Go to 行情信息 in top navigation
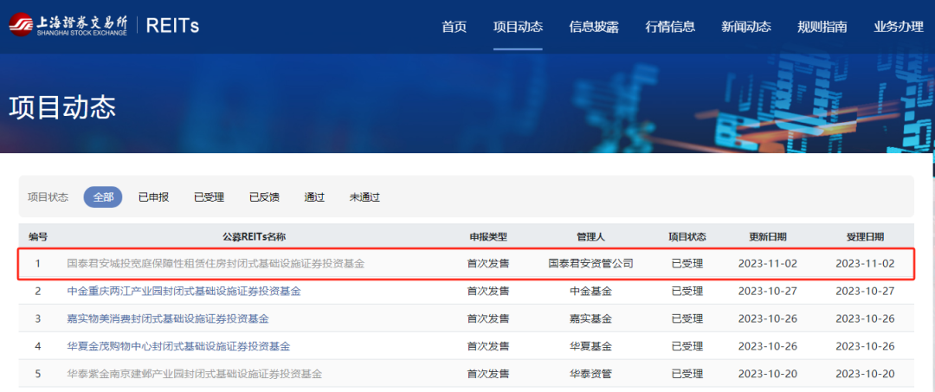This screenshot has height=392, width=935. click(669, 27)
